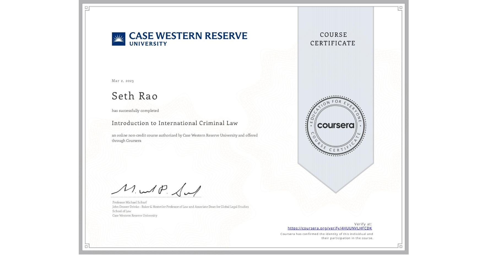Click the Case Western Reserve sunburst logo
Image resolution: width=488 pixels, height=255 pixels.
(118, 39)
